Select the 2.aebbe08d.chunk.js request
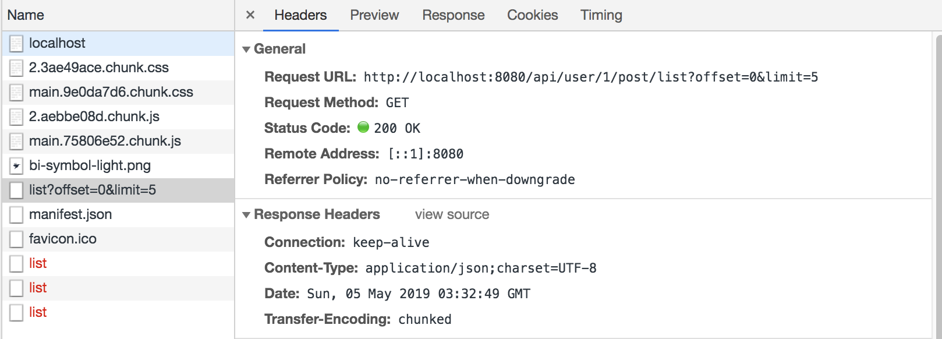Image resolution: width=942 pixels, height=339 pixels. (x=118, y=117)
